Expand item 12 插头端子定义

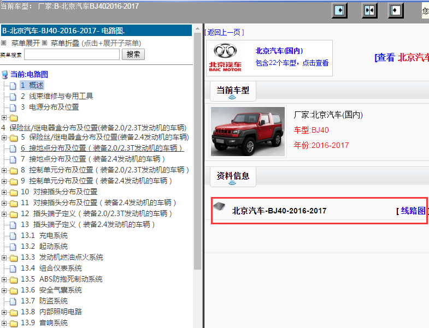coord(4,214)
